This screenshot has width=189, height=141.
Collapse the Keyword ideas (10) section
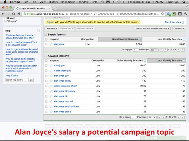[46, 56]
